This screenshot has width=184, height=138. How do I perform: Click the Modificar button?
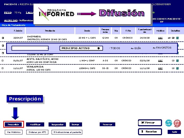(35, 124)
